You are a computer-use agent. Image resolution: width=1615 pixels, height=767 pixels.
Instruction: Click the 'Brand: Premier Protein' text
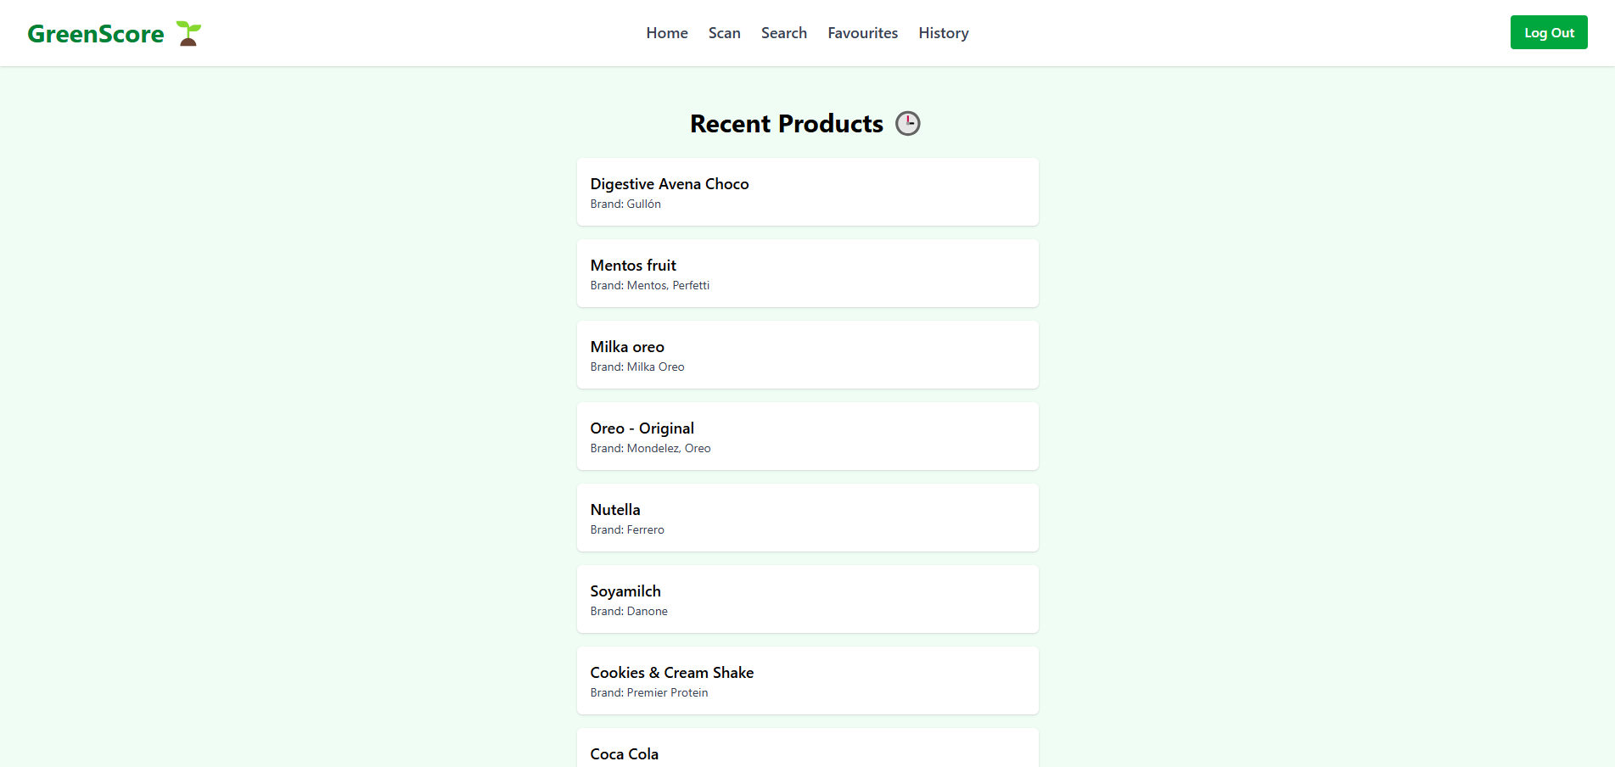click(x=649, y=692)
